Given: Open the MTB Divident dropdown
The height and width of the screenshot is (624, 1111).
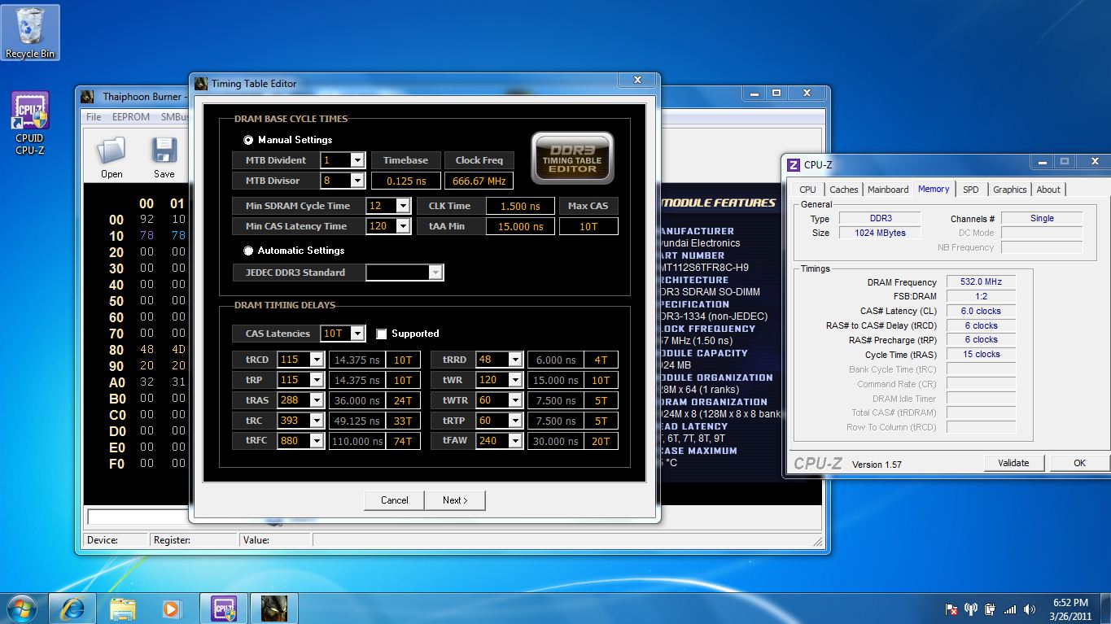Looking at the screenshot, I should pyautogui.click(x=357, y=160).
